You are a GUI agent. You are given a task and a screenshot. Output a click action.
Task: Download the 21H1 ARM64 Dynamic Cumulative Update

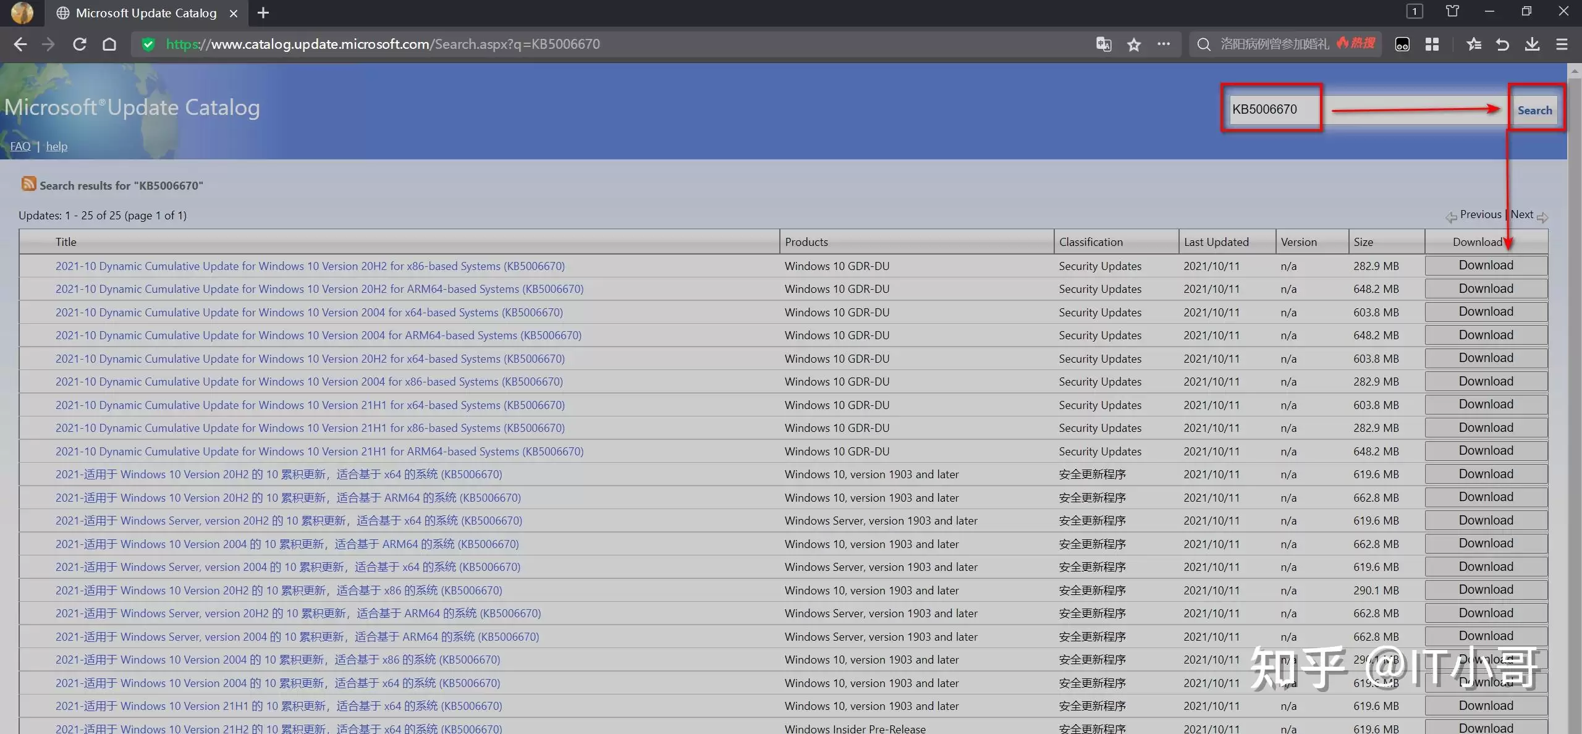click(1486, 451)
